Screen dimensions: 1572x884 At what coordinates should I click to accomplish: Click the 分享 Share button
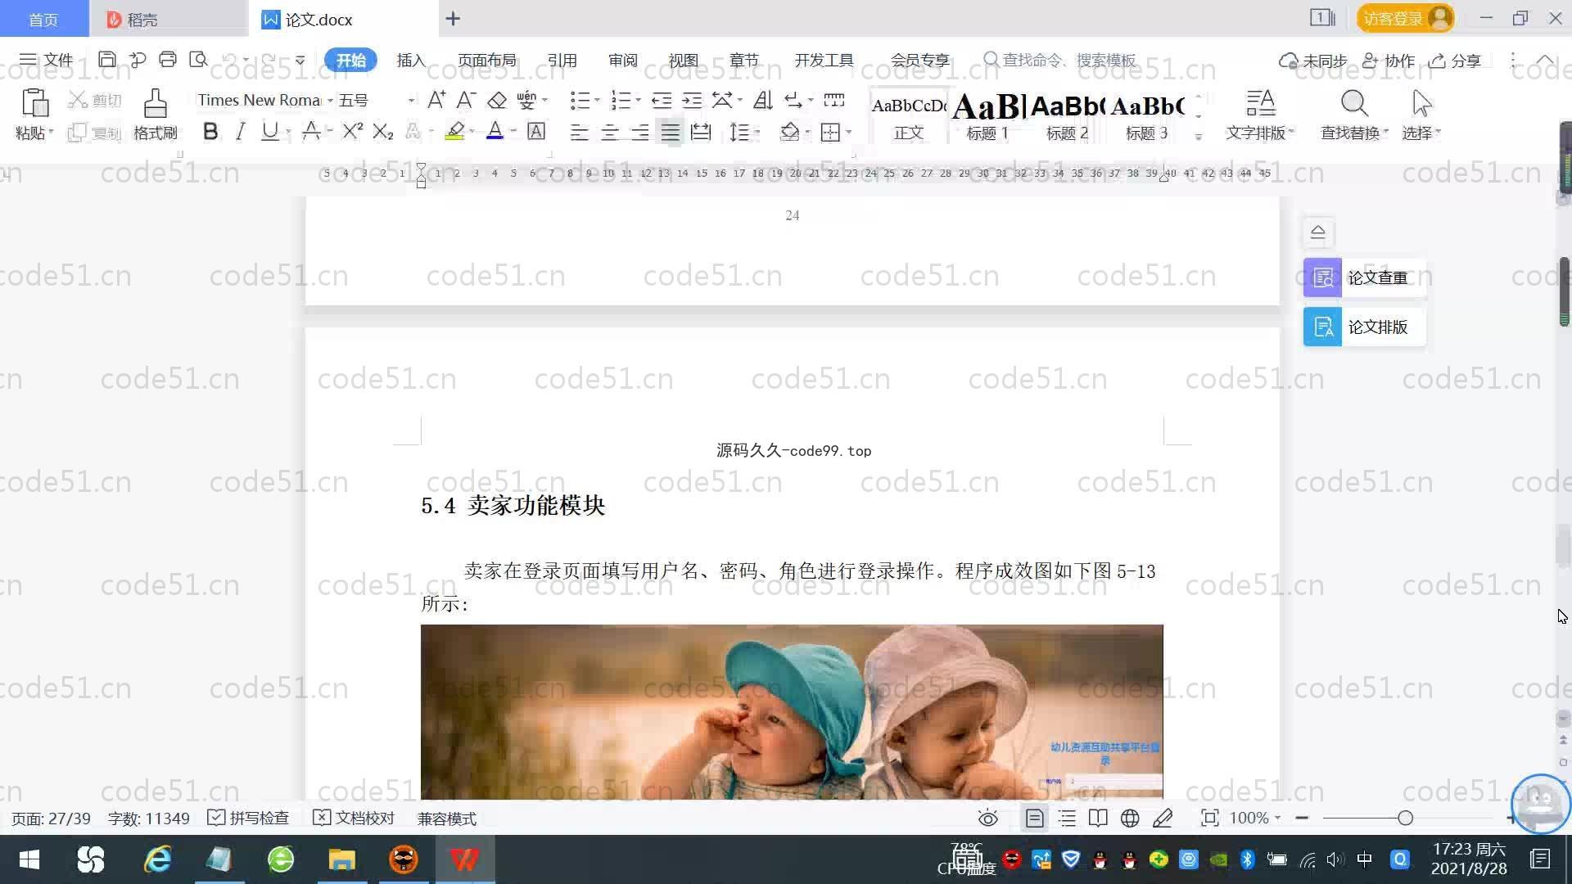1455,61
